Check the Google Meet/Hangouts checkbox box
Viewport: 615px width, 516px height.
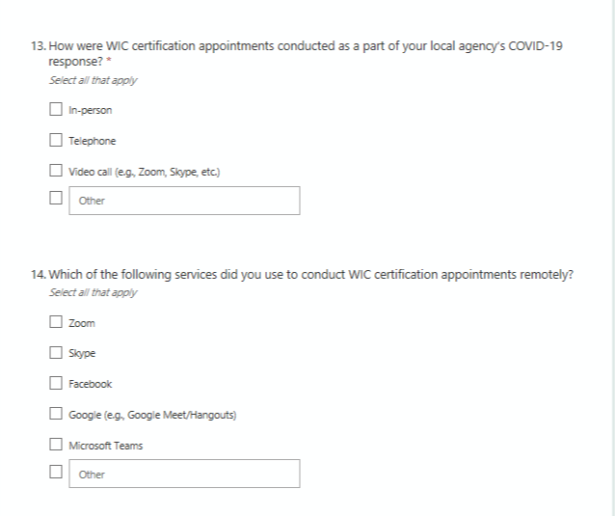56,415
